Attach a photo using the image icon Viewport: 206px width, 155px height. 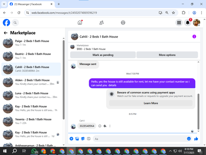click(77, 138)
